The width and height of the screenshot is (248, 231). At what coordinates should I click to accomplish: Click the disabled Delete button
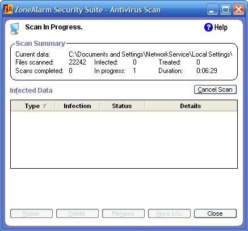coord(77,213)
